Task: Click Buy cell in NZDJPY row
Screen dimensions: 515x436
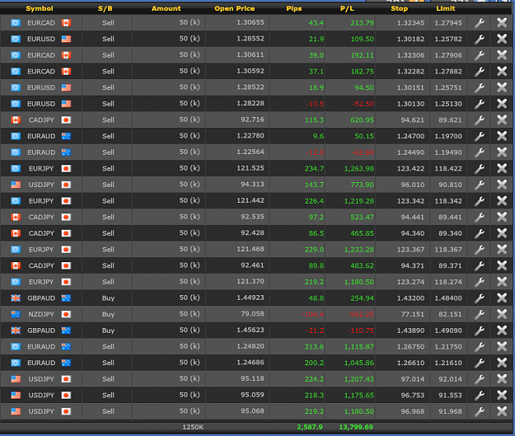Action: coord(108,315)
